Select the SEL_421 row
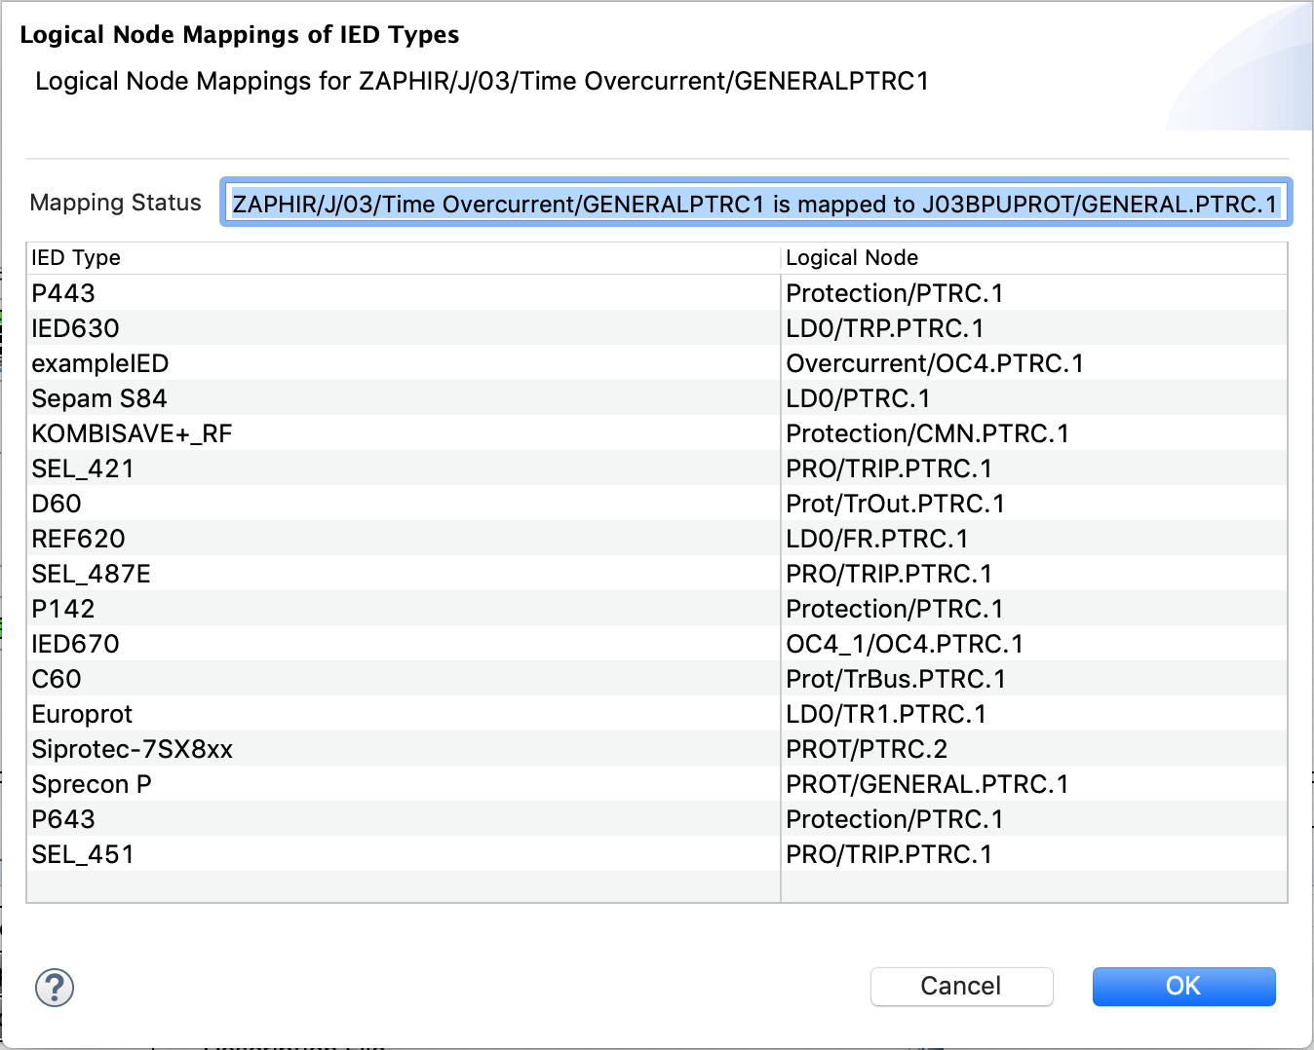 click(82, 469)
